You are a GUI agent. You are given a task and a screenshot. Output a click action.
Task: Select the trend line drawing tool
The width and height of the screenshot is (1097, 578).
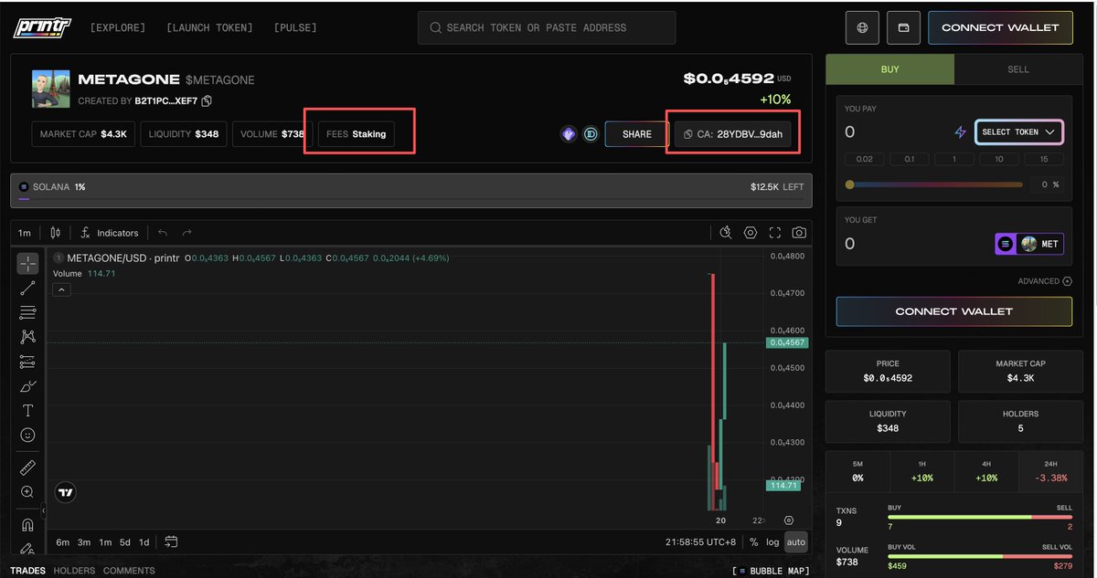(x=27, y=288)
